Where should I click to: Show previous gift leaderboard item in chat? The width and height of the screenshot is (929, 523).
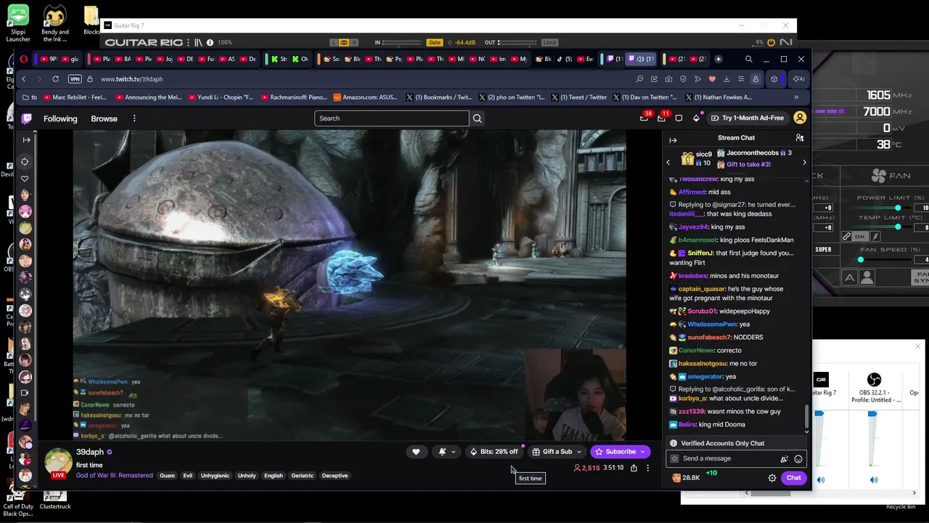(668, 163)
